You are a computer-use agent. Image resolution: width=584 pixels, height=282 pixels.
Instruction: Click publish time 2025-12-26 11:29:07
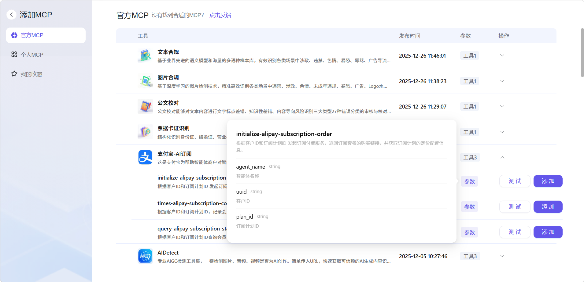pyautogui.click(x=423, y=107)
